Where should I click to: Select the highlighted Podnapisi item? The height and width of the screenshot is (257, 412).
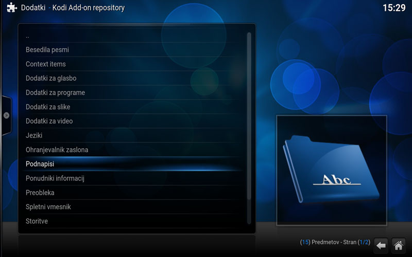coord(40,164)
